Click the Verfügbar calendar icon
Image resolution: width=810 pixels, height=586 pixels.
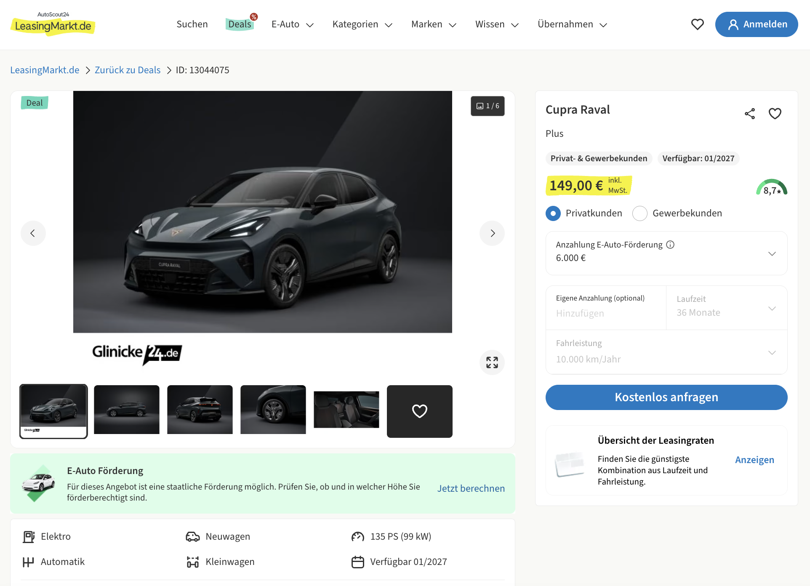pos(358,562)
